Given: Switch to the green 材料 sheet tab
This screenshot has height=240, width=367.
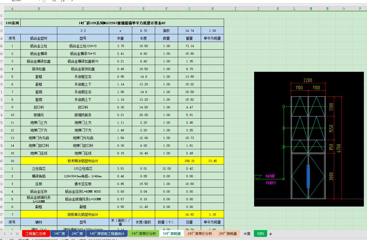Looking at the screenshot, I should [261, 234].
